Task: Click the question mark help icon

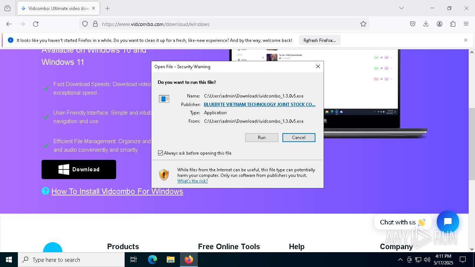Action: (x=45, y=191)
